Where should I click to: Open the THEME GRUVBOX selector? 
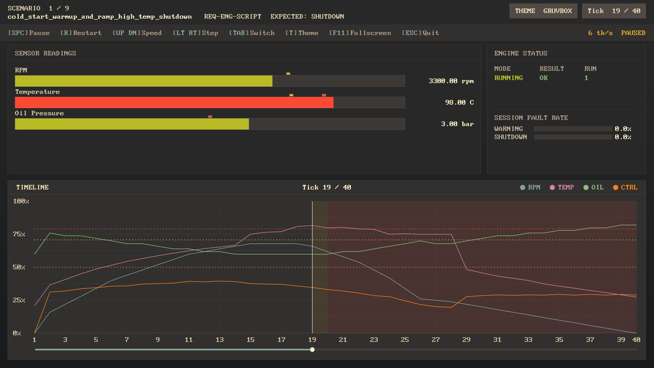[543, 11]
